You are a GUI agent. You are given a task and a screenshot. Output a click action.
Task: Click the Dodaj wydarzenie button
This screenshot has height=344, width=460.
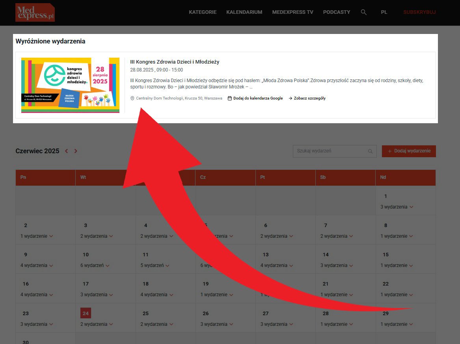(x=409, y=151)
